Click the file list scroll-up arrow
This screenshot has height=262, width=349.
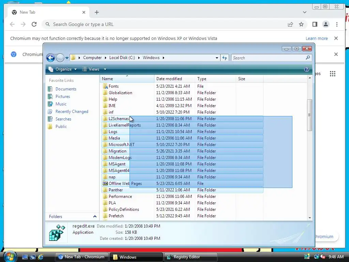(309, 78)
